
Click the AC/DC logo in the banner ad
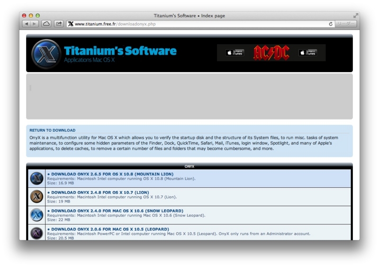pos(271,53)
